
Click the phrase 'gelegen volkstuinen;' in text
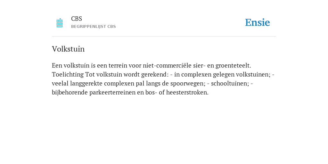[x=242, y=74]
